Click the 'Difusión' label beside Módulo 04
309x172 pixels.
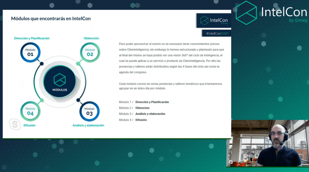[x=29, y=125]
